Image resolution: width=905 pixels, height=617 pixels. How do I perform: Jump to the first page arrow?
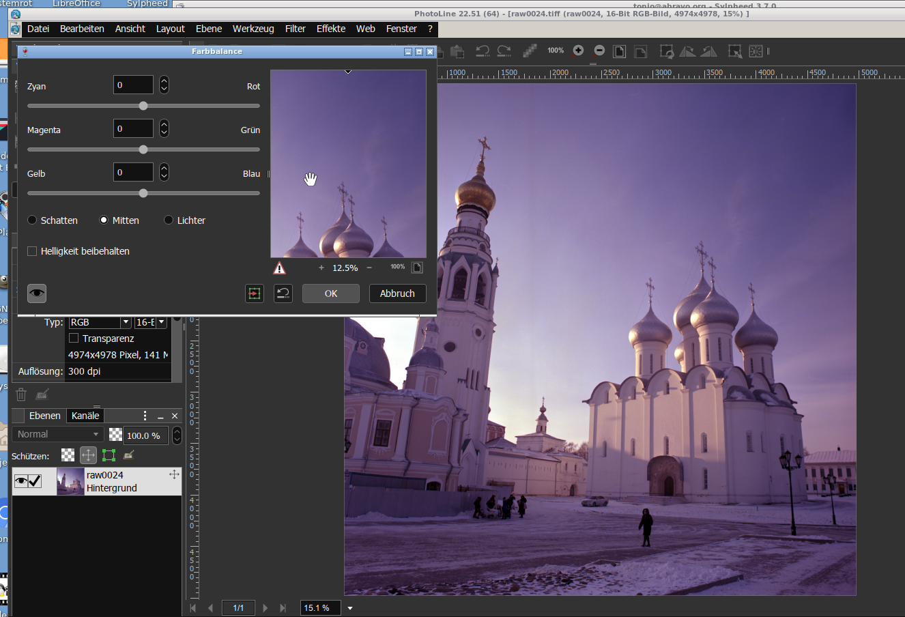point(193,608)
